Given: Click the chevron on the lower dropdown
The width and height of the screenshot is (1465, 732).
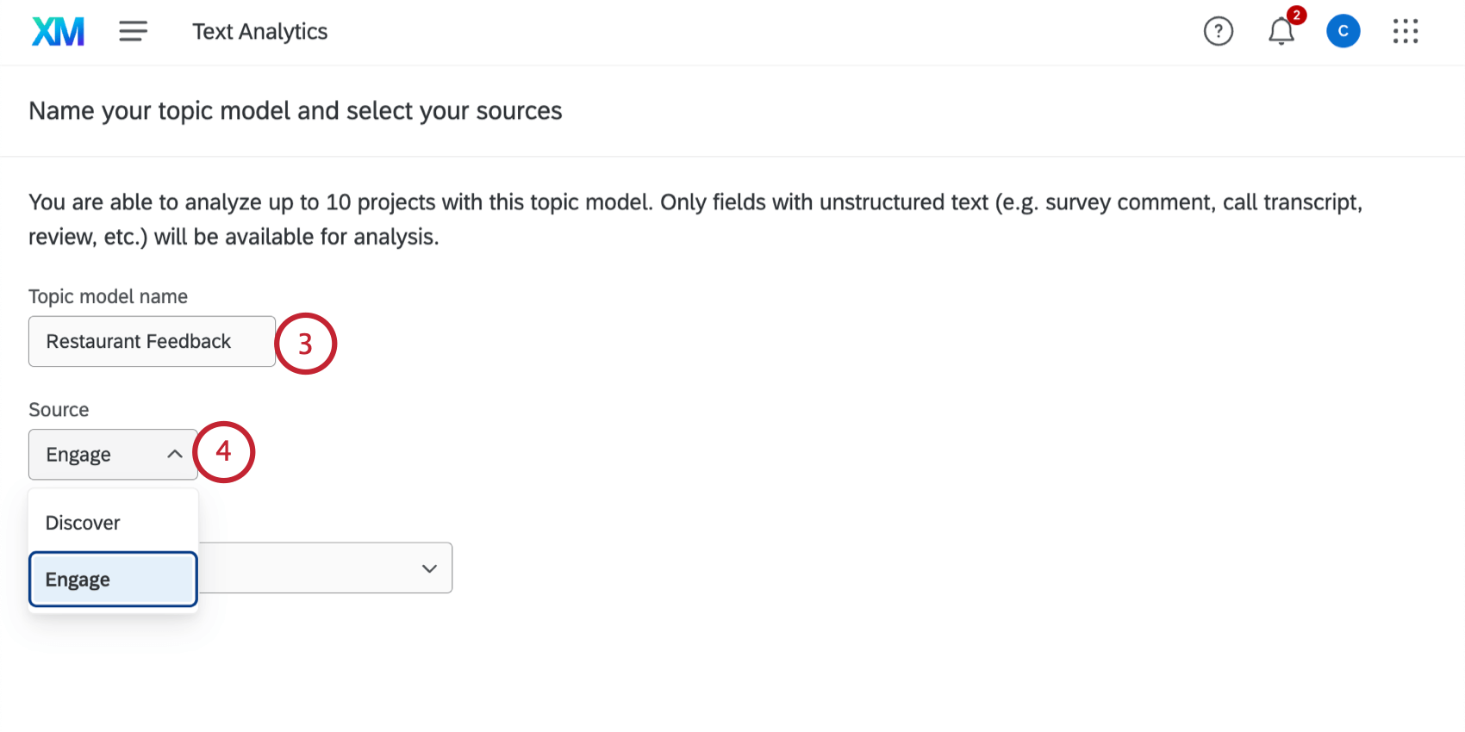Looking at the screenshot, I should point(429,568).
